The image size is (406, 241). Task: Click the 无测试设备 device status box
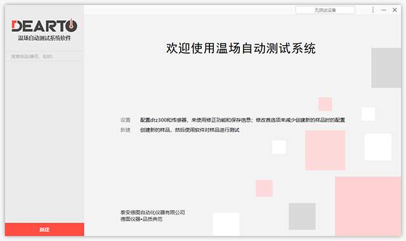coord(325,10)
